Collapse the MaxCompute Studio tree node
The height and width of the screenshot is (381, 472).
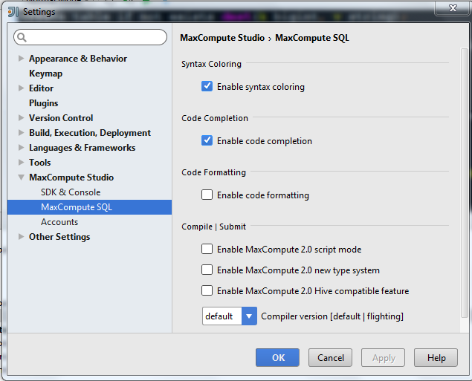click(x=21, y=178)
